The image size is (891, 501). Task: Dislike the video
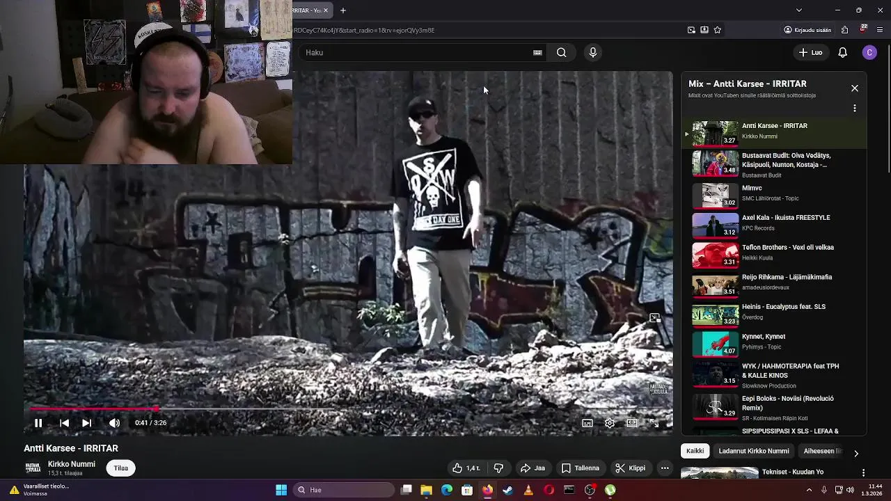pos(498,468)
